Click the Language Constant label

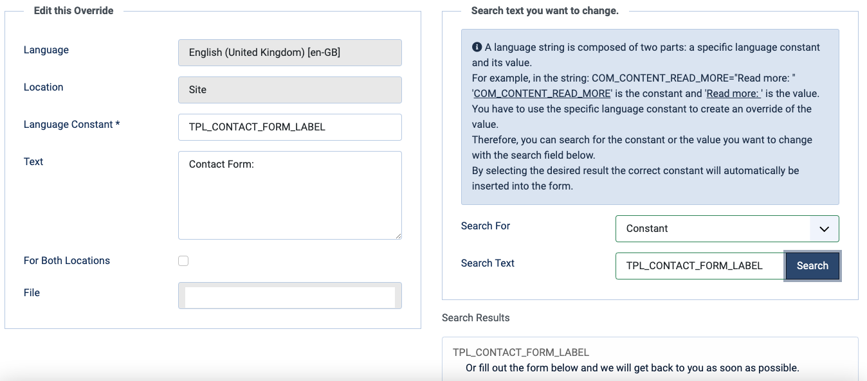(x=71, y=125)
